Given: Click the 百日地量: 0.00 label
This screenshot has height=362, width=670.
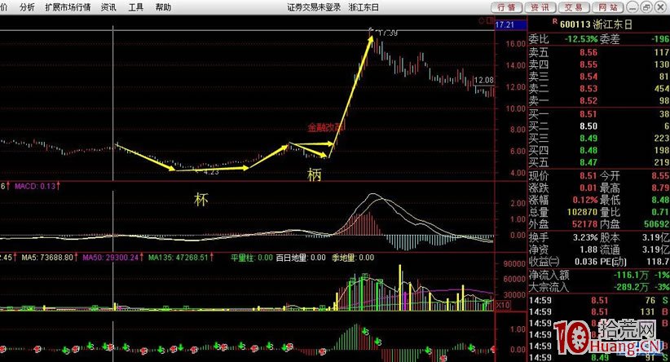Looking at the screenshot, I should pyautogui.click(x=301, y=258).
